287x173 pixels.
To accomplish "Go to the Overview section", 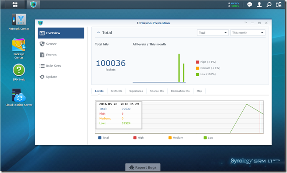I will 61,33.
